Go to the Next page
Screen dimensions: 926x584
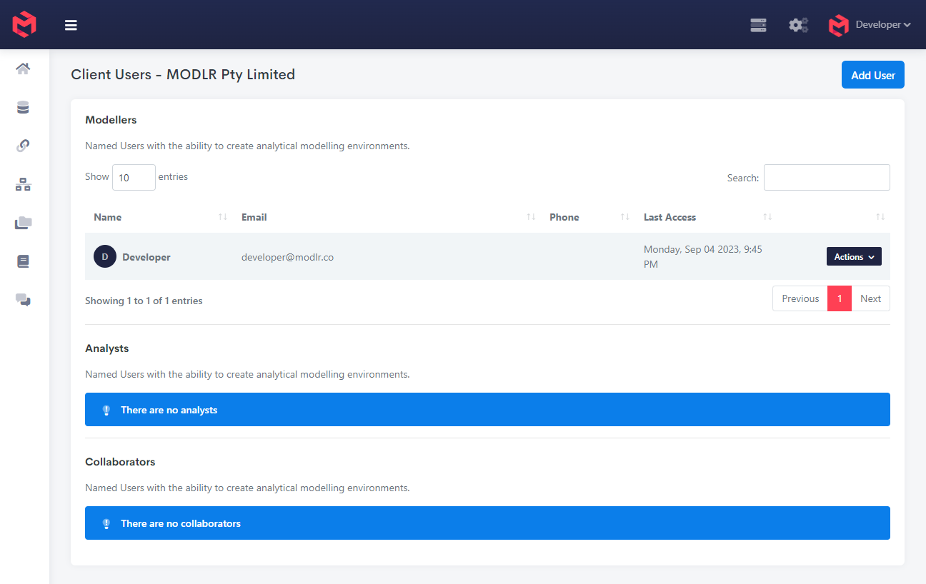click(x=870, y=298)
